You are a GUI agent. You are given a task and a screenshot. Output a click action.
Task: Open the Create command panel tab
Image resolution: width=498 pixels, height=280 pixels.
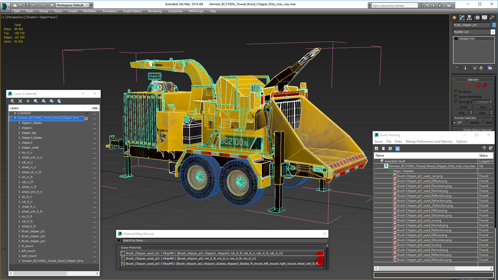[454, 18]
